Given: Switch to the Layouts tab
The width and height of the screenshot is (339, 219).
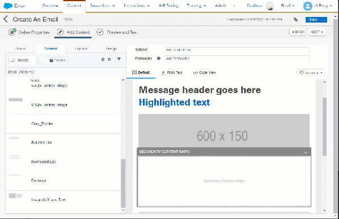Looking at the screenshot, I should (81, 49).
